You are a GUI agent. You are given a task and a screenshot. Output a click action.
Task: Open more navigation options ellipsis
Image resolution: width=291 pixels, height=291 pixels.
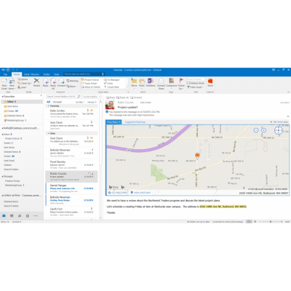tap(36, 215)
